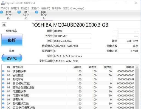Click the 通电次数 label
This screenshot has width=141, height=109.
(112, 46)
